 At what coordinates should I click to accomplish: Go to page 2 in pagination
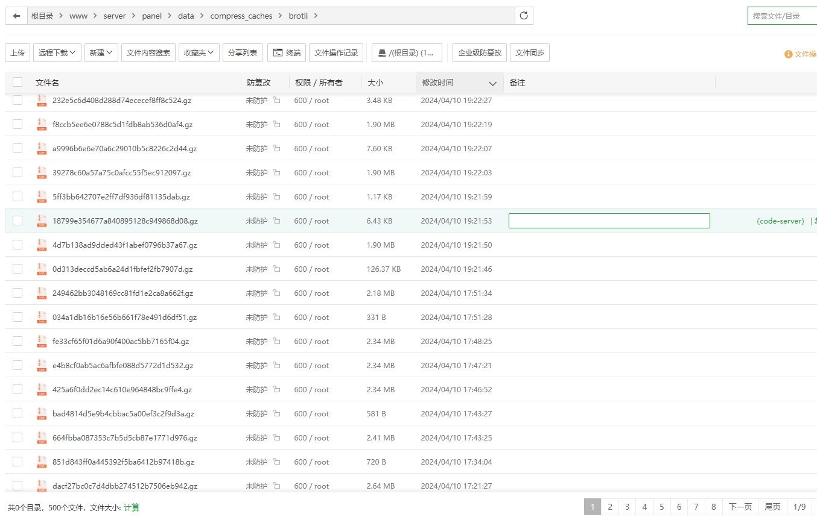tap(610, 507)
